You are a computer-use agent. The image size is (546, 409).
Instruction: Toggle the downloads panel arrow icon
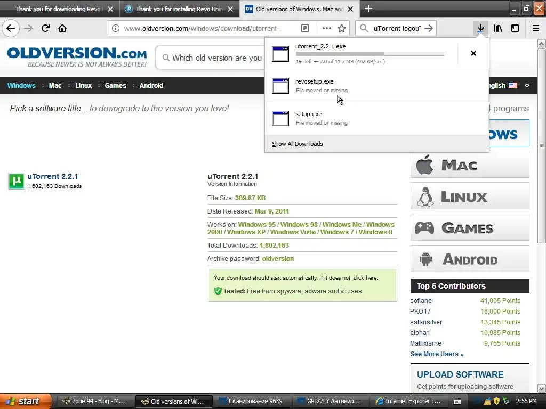(480, 28)
